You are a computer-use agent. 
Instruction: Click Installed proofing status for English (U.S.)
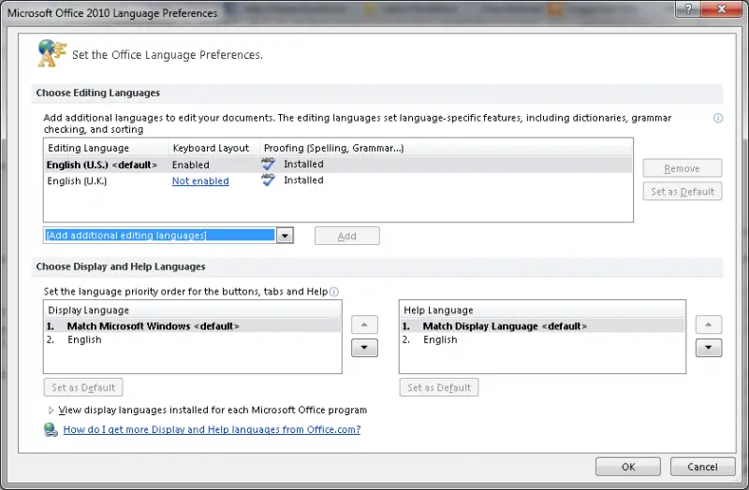303,164
